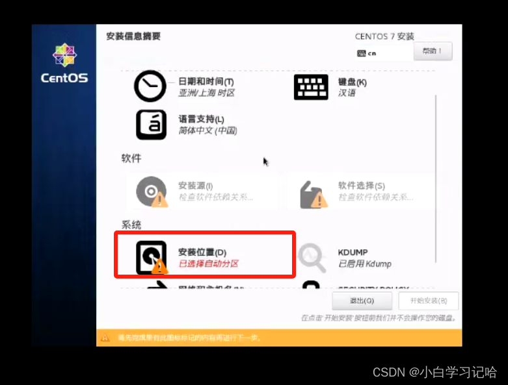The width and height of the screenshot is (508, 385).
Task: Open the Language Support icon
Action: tap(151, 125)
